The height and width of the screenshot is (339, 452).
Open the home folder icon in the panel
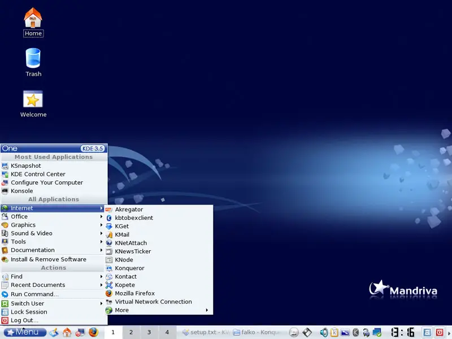(x=67, y=332)
